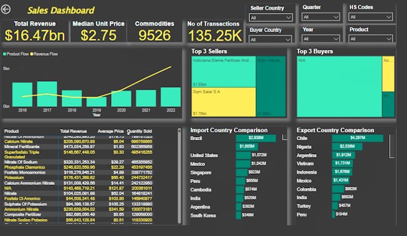This screenshot has height=236, width=407.
Task: Open the Year filter dropdown
Action: (x=321, y=39)
